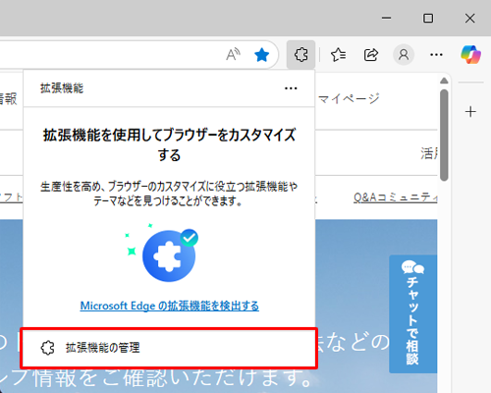This screenshot has height=393, width=491.
Task: Minimize the Edge window
Action: click(386, 18)
